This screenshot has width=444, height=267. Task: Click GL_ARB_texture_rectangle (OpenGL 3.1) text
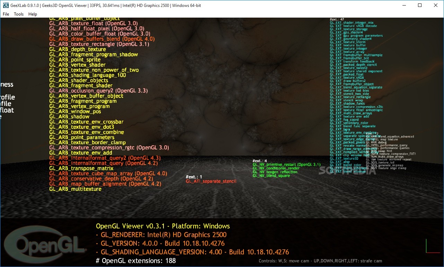[x=99, y=44]
